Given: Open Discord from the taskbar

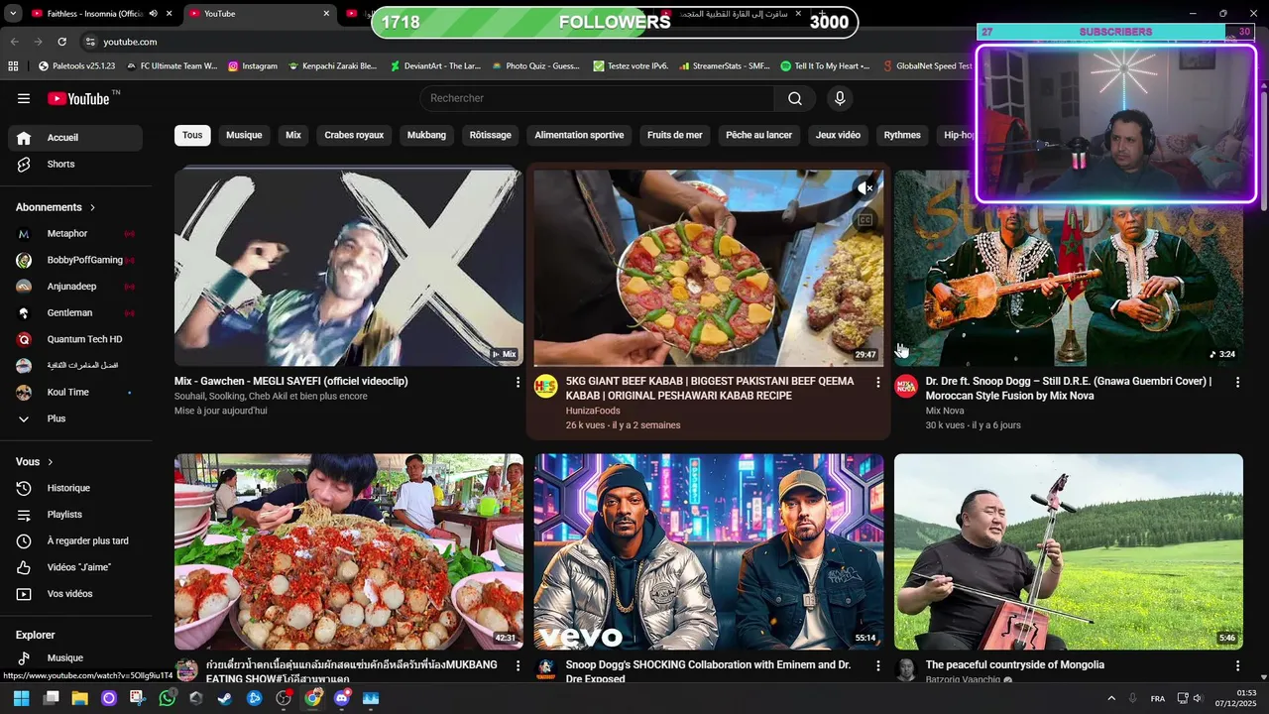Looking at the screenshot, I should pos(342,698).
